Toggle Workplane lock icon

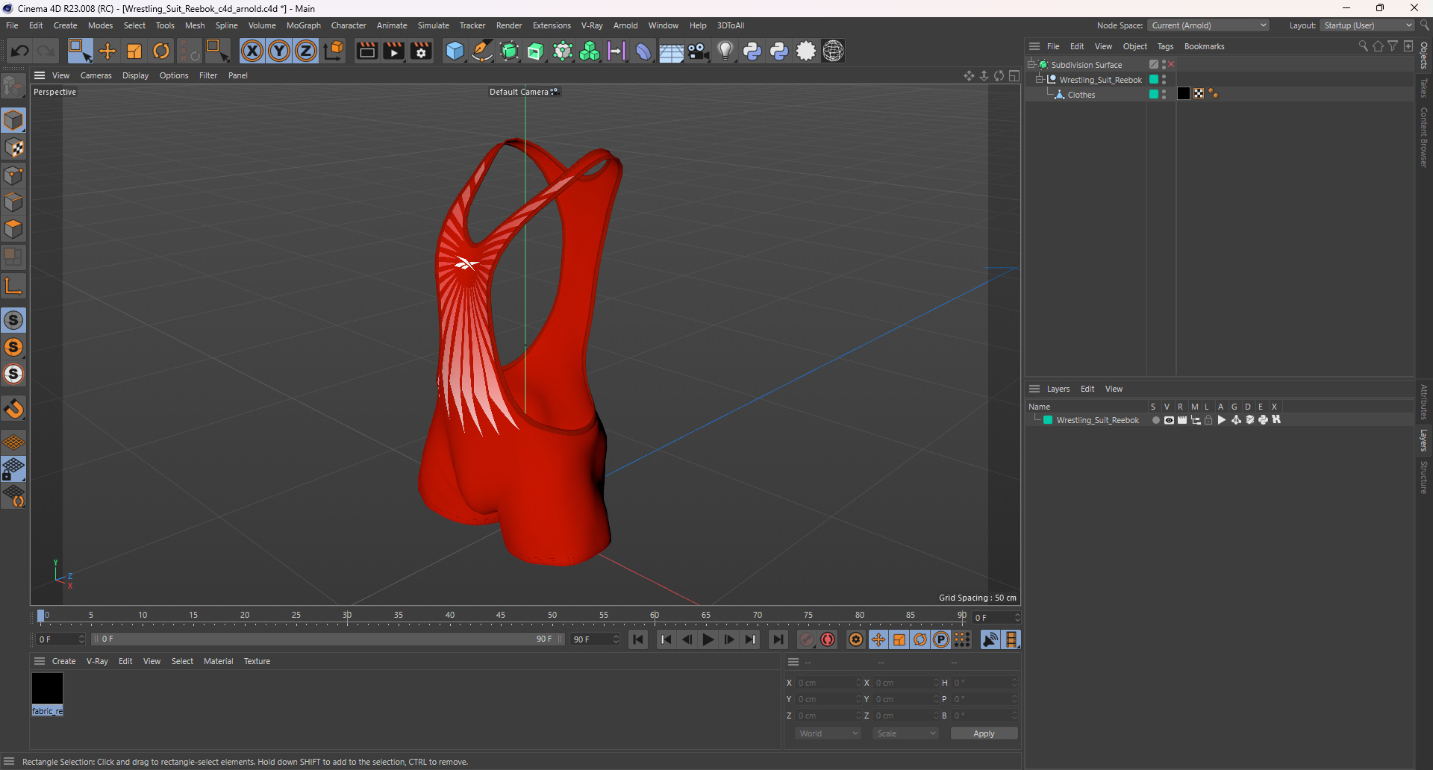tap(13, 469)
